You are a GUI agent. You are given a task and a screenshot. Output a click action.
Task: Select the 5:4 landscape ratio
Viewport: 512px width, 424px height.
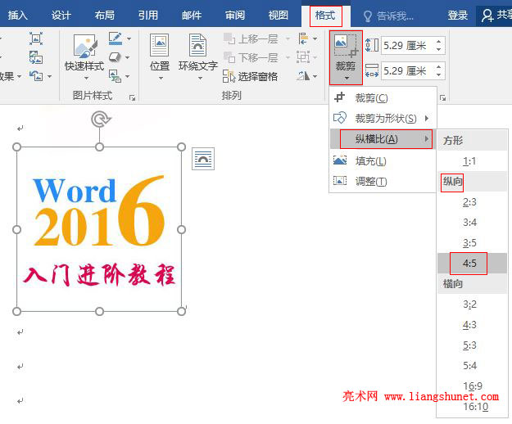472,366
